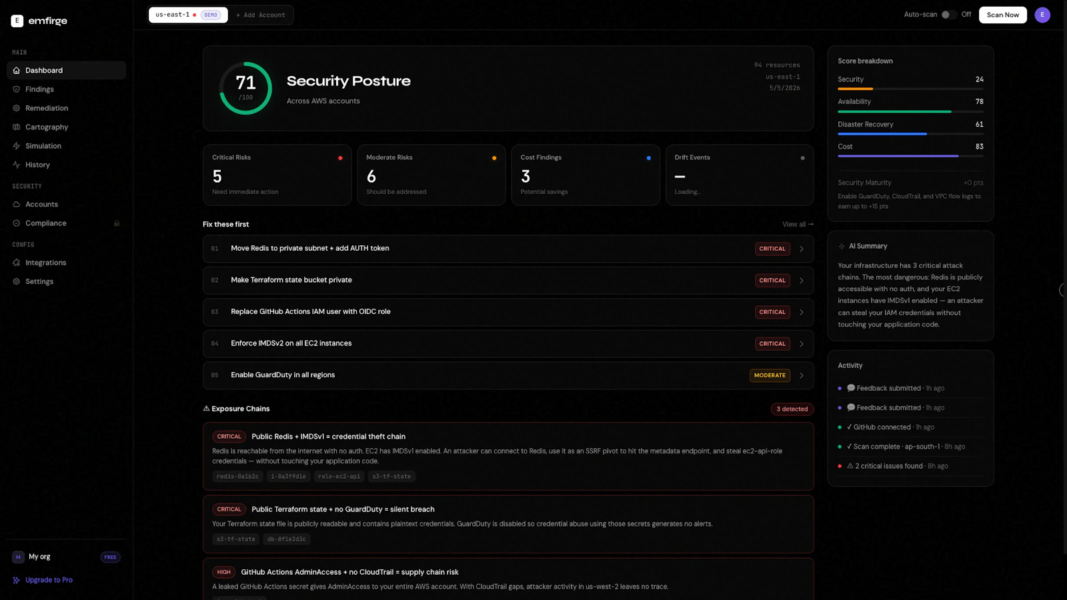Go to Findings in sidebar
Screen dimensions: 1067x600
click(66, 89)
